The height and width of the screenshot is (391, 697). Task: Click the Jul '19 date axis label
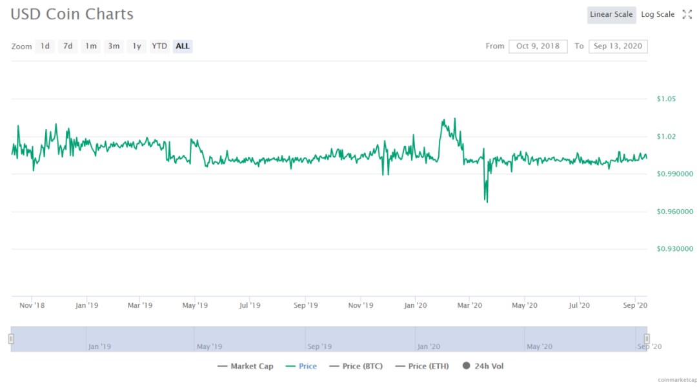tap(250, 306)
